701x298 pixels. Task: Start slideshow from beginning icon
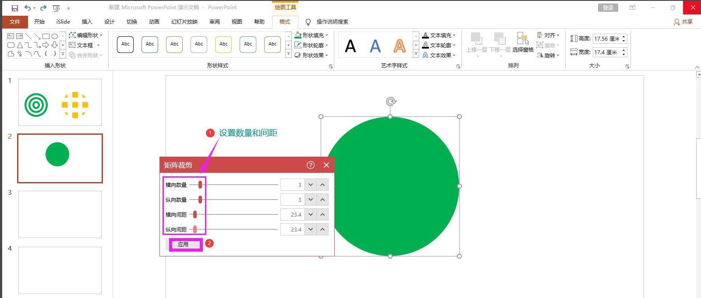coord(56,8)
